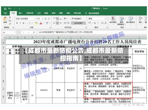
Task: Click the Cut scissors icon
Action: (10, 18)
